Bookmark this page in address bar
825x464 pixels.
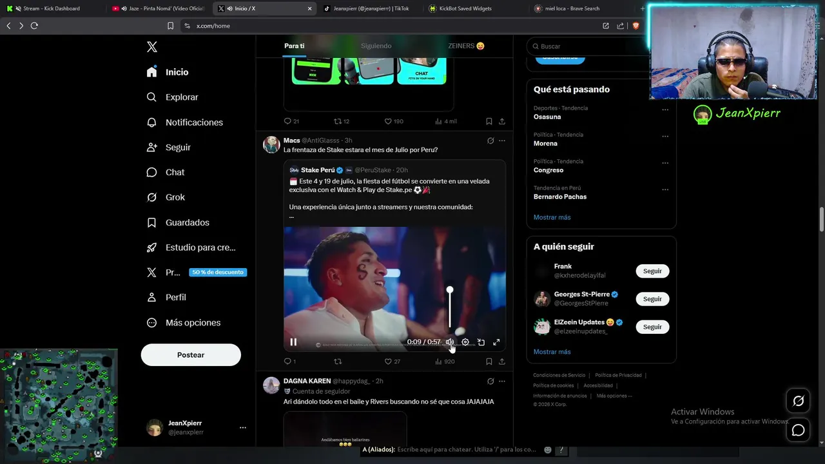170,26
